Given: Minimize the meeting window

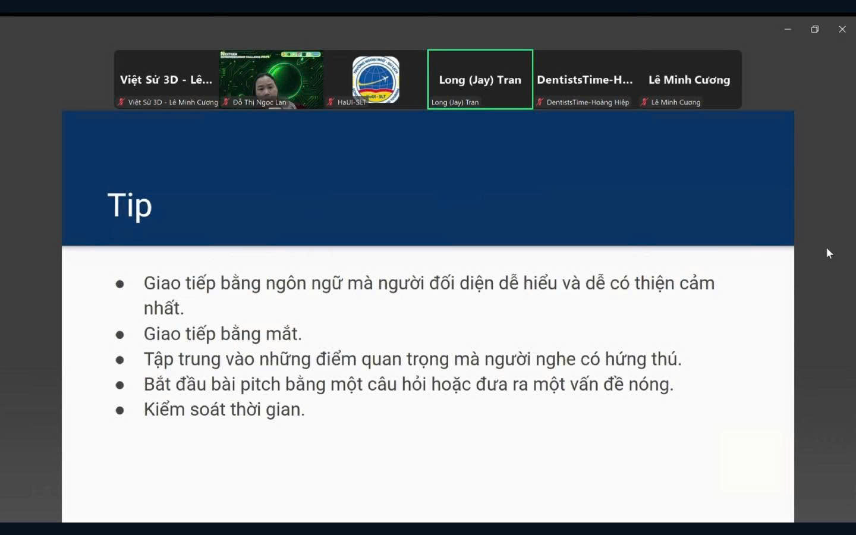Looking at the screenshot, I should [x=788, y=29].
